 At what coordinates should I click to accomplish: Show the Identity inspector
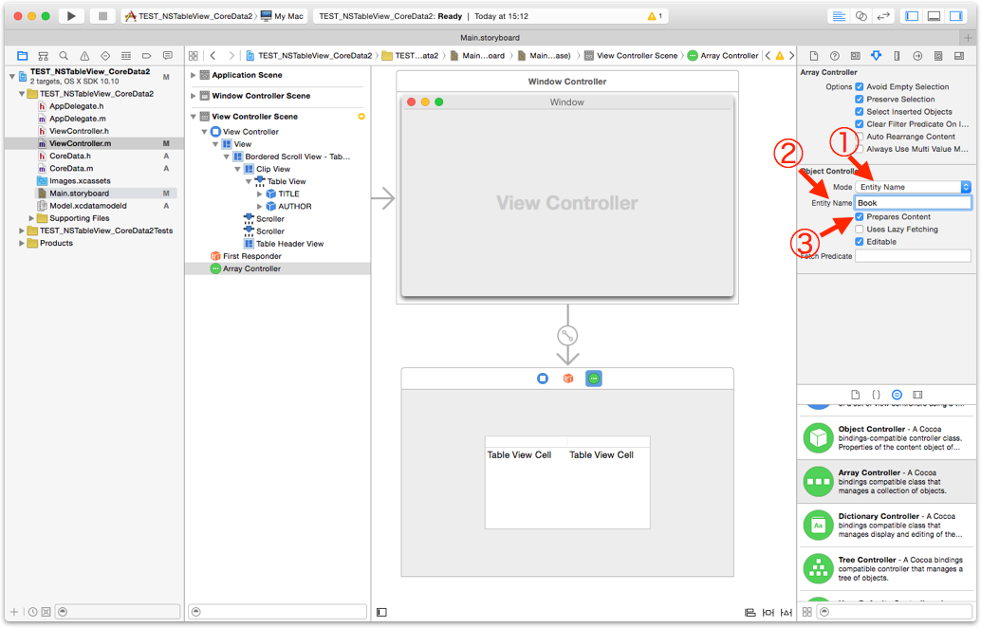[855, 56]
